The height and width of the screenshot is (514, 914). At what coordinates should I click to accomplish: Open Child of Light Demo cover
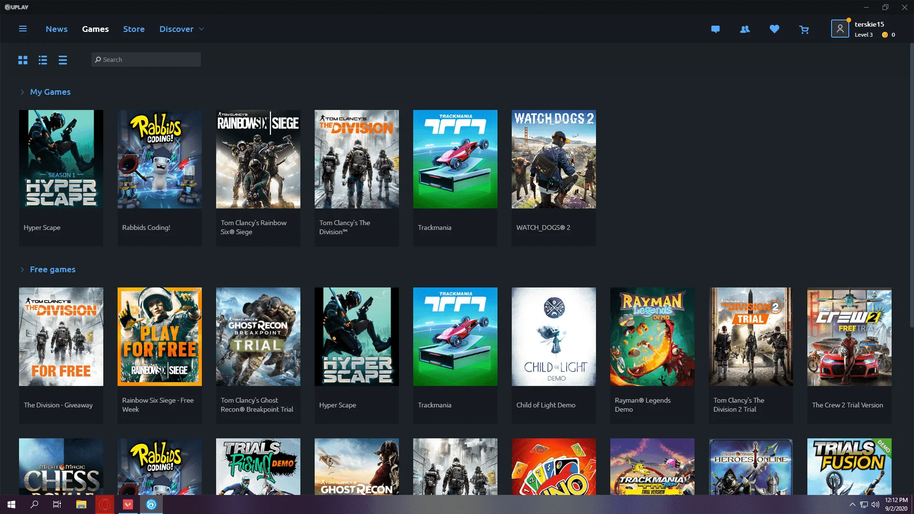(x=554, y=336)
